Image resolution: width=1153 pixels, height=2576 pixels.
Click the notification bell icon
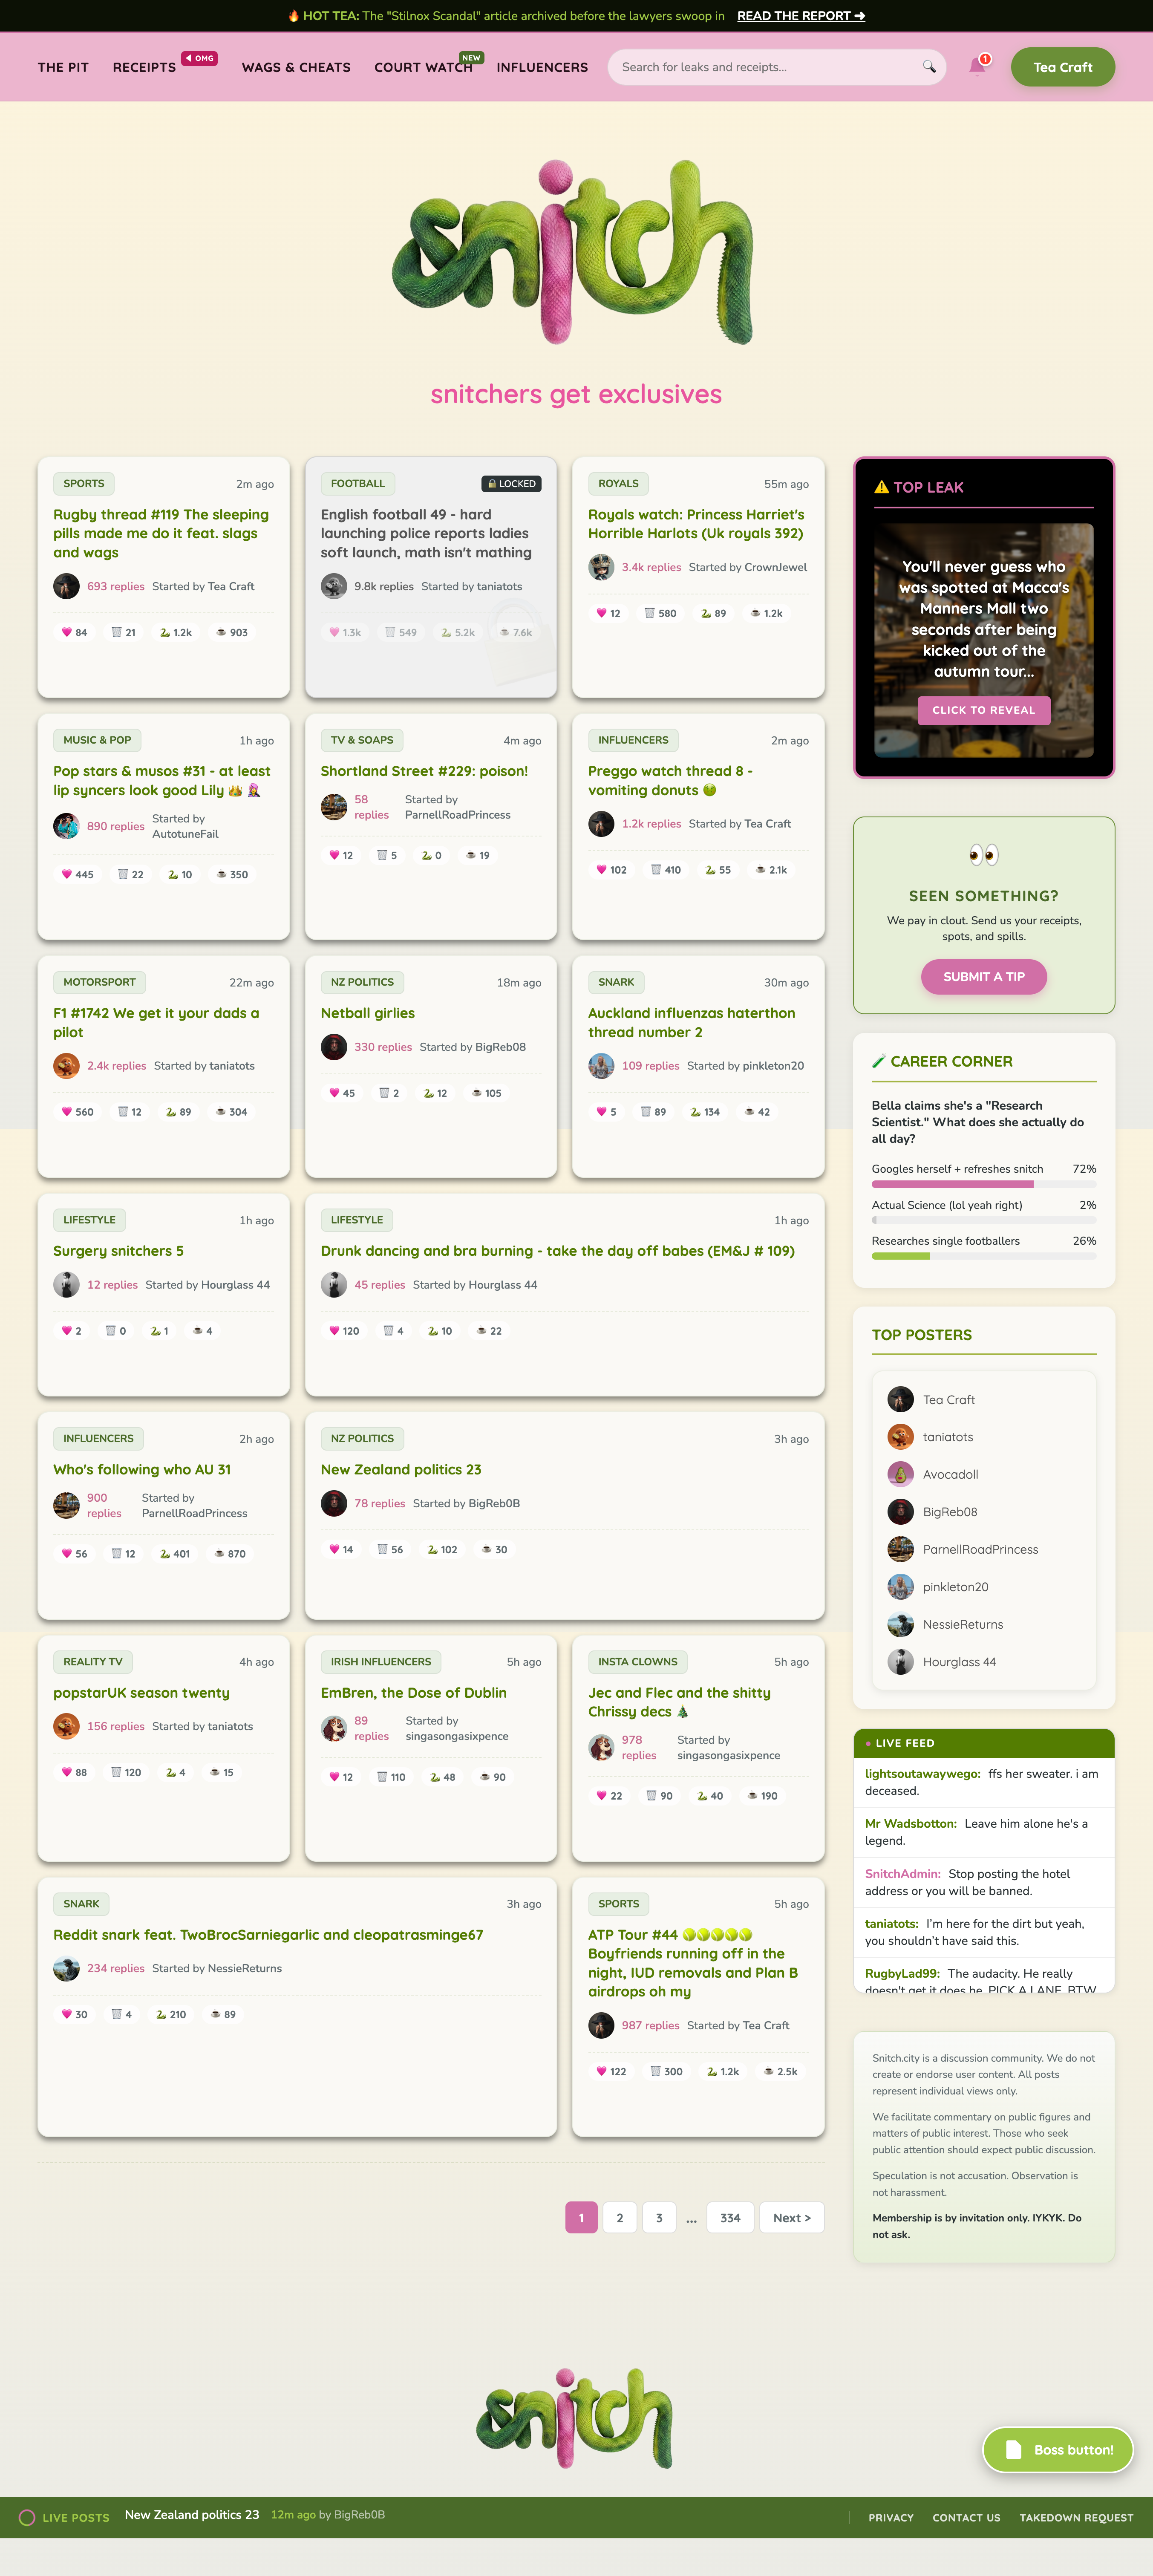click(977, 67)
